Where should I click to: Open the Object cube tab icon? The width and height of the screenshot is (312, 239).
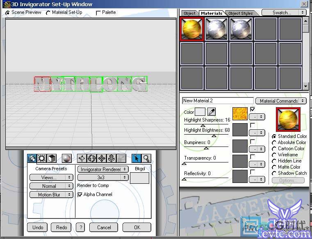coord(52,158)
